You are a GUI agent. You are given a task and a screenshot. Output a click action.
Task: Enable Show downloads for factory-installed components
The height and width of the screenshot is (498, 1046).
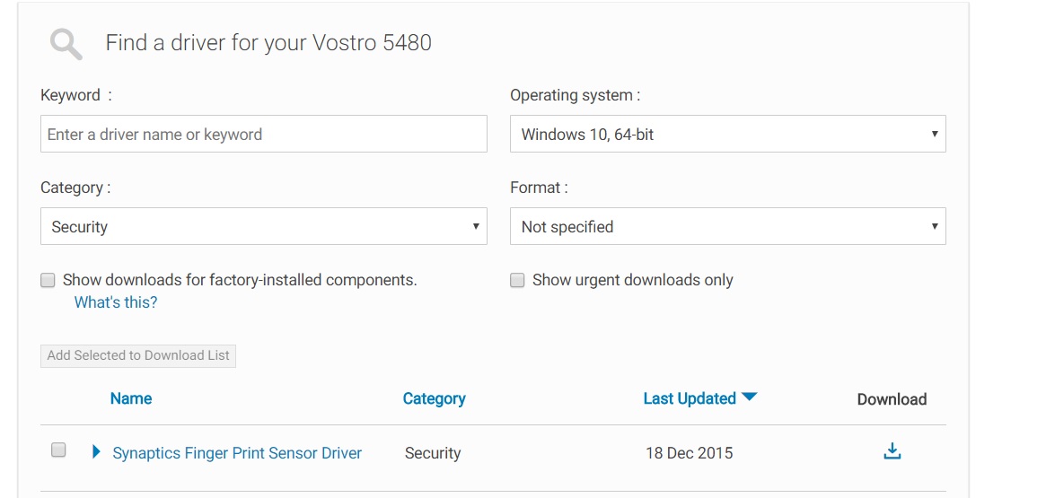[x=48, y=280]
